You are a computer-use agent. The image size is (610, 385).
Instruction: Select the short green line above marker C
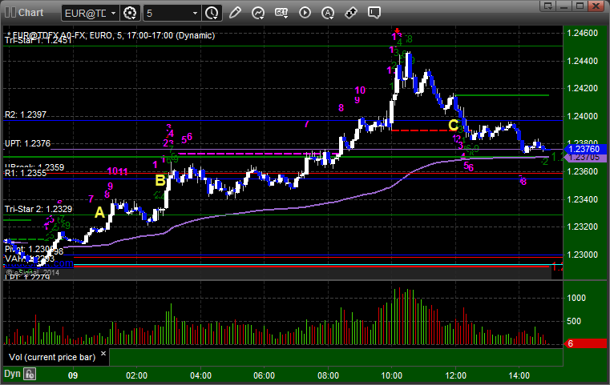502,95
